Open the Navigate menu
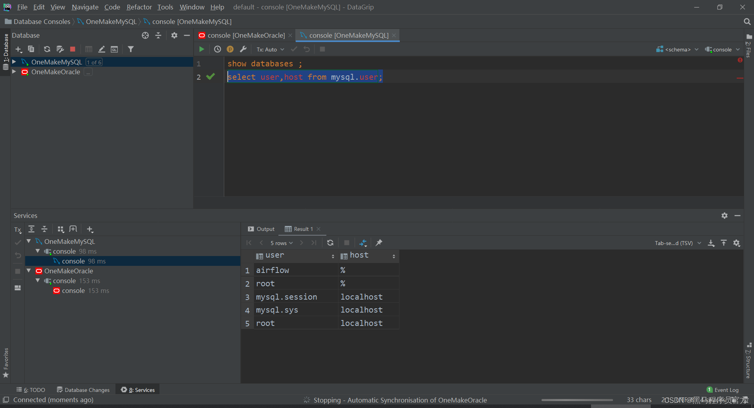This screenshot has width=754, height=408. pos(85,7)
